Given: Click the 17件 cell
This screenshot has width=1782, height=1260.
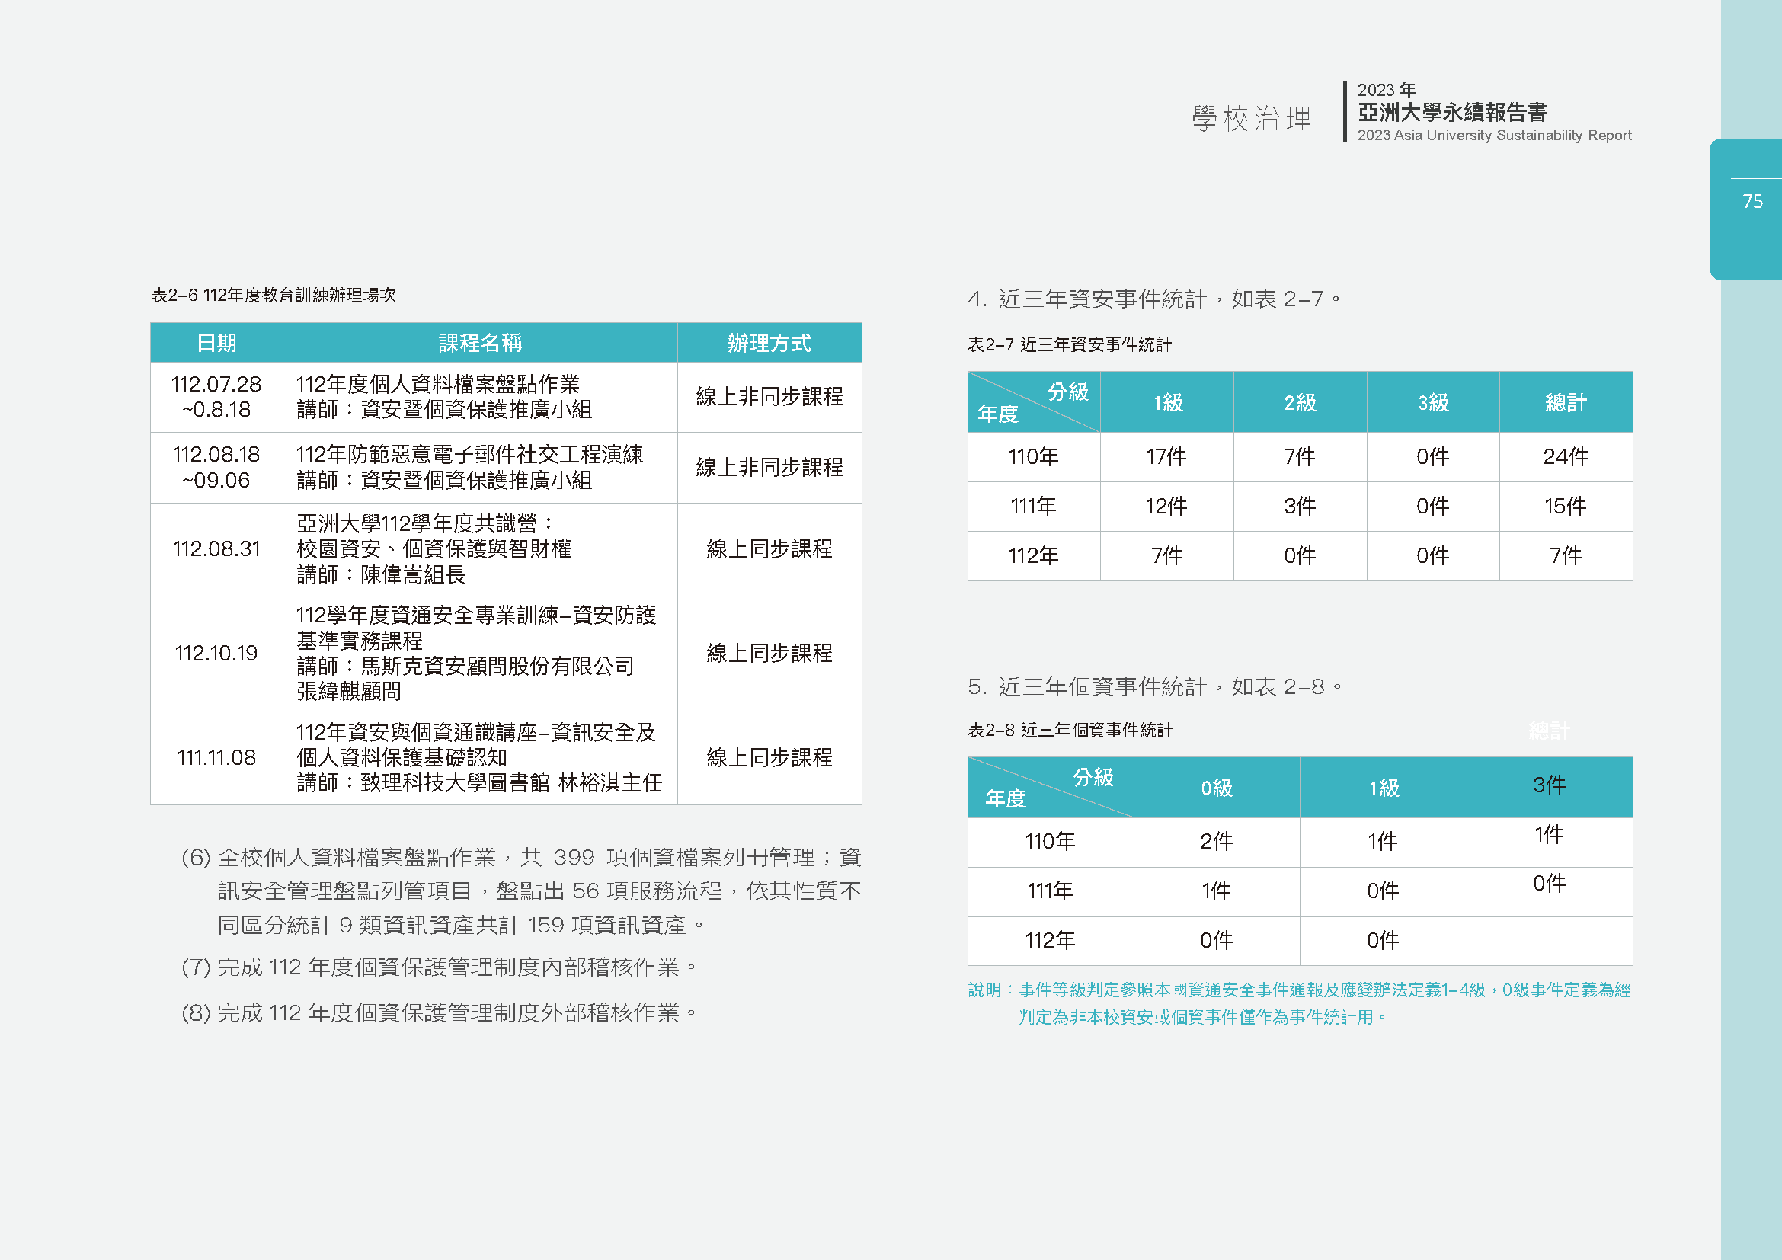Looking at the screenshot, I should click(1166, 457).
